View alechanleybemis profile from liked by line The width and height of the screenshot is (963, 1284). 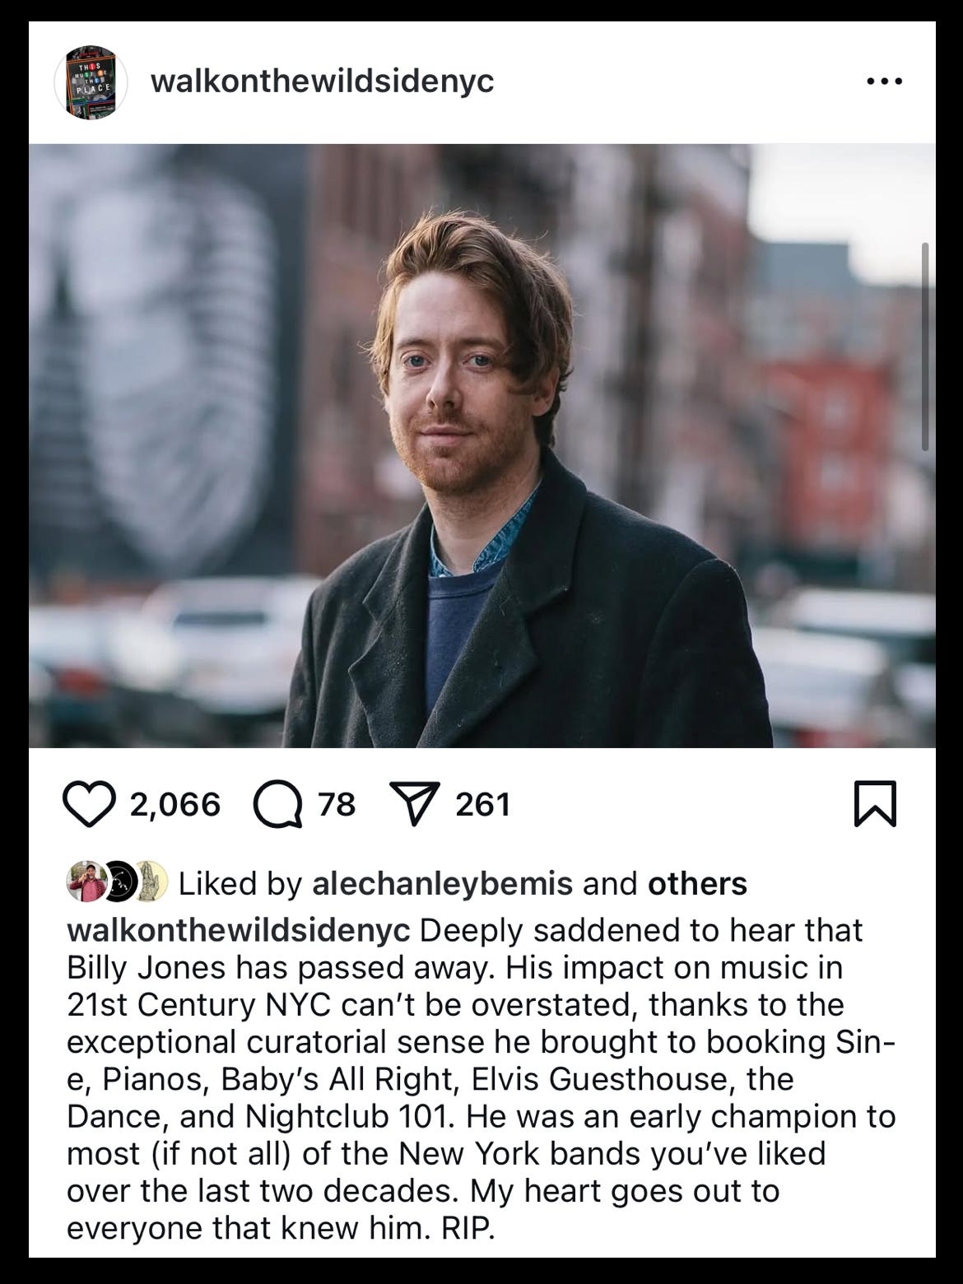click(x=443, y=883)
